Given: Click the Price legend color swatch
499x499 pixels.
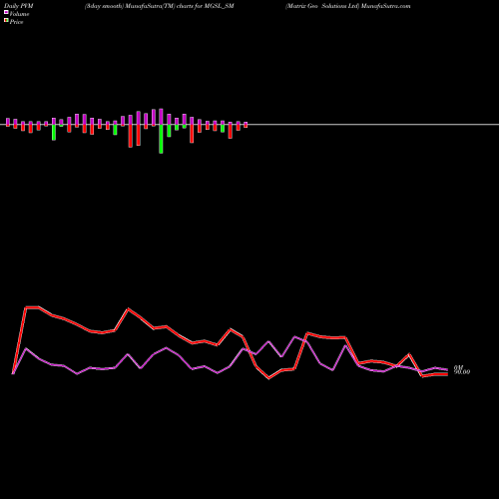Looking at the screenshot, I should tap(6, 21).
